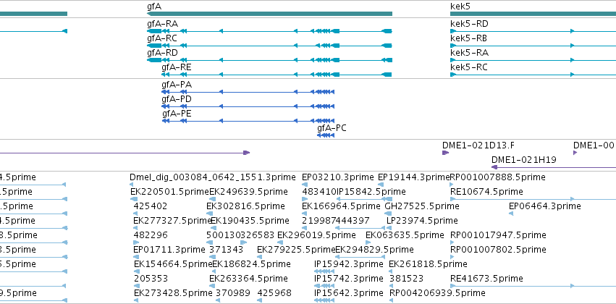Open the gfA-RE transcript
This screenshot has width=616, height=304.
[x=177, y=67]
